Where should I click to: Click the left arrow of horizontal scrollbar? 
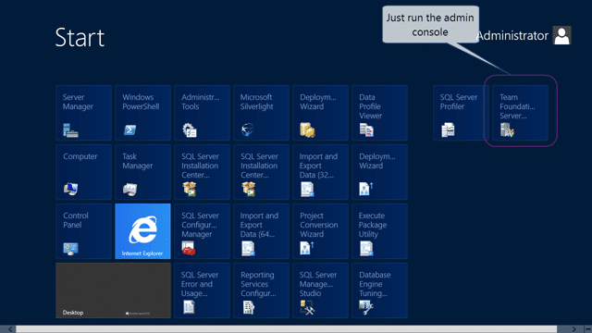10,329
